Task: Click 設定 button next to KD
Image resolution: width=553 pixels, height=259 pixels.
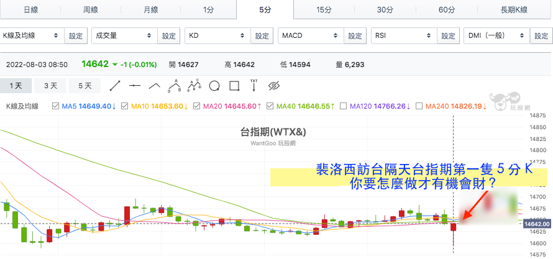Action: (262, 36)
